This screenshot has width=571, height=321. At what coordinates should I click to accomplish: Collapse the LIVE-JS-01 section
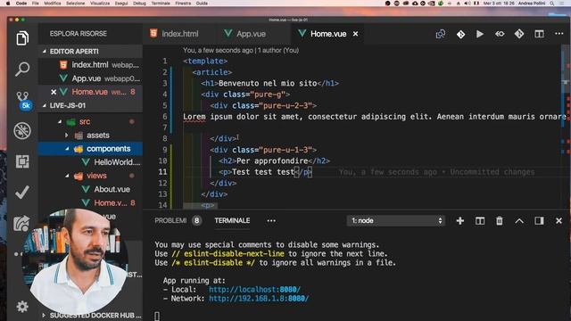coord(45,105)
